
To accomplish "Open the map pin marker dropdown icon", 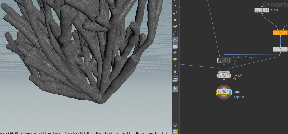I will (x=175, y=89).
